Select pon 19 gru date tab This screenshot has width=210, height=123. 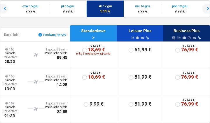[x=180, y=9]
